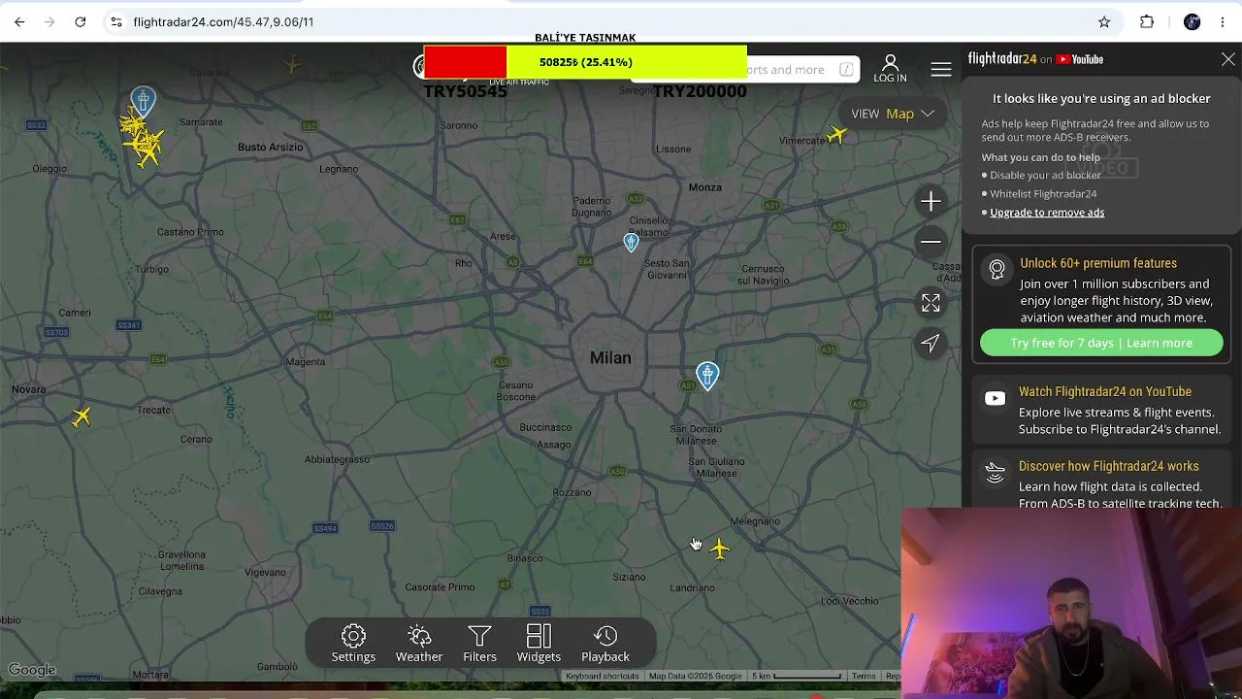Open the map Terms link

click(864, 677)
